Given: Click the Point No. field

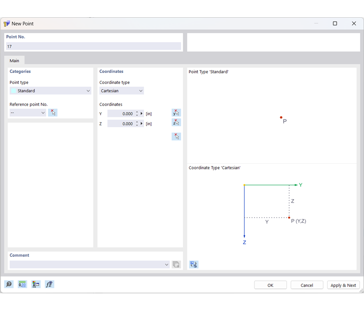Looking at the screenshot, I should pos(93,46).
